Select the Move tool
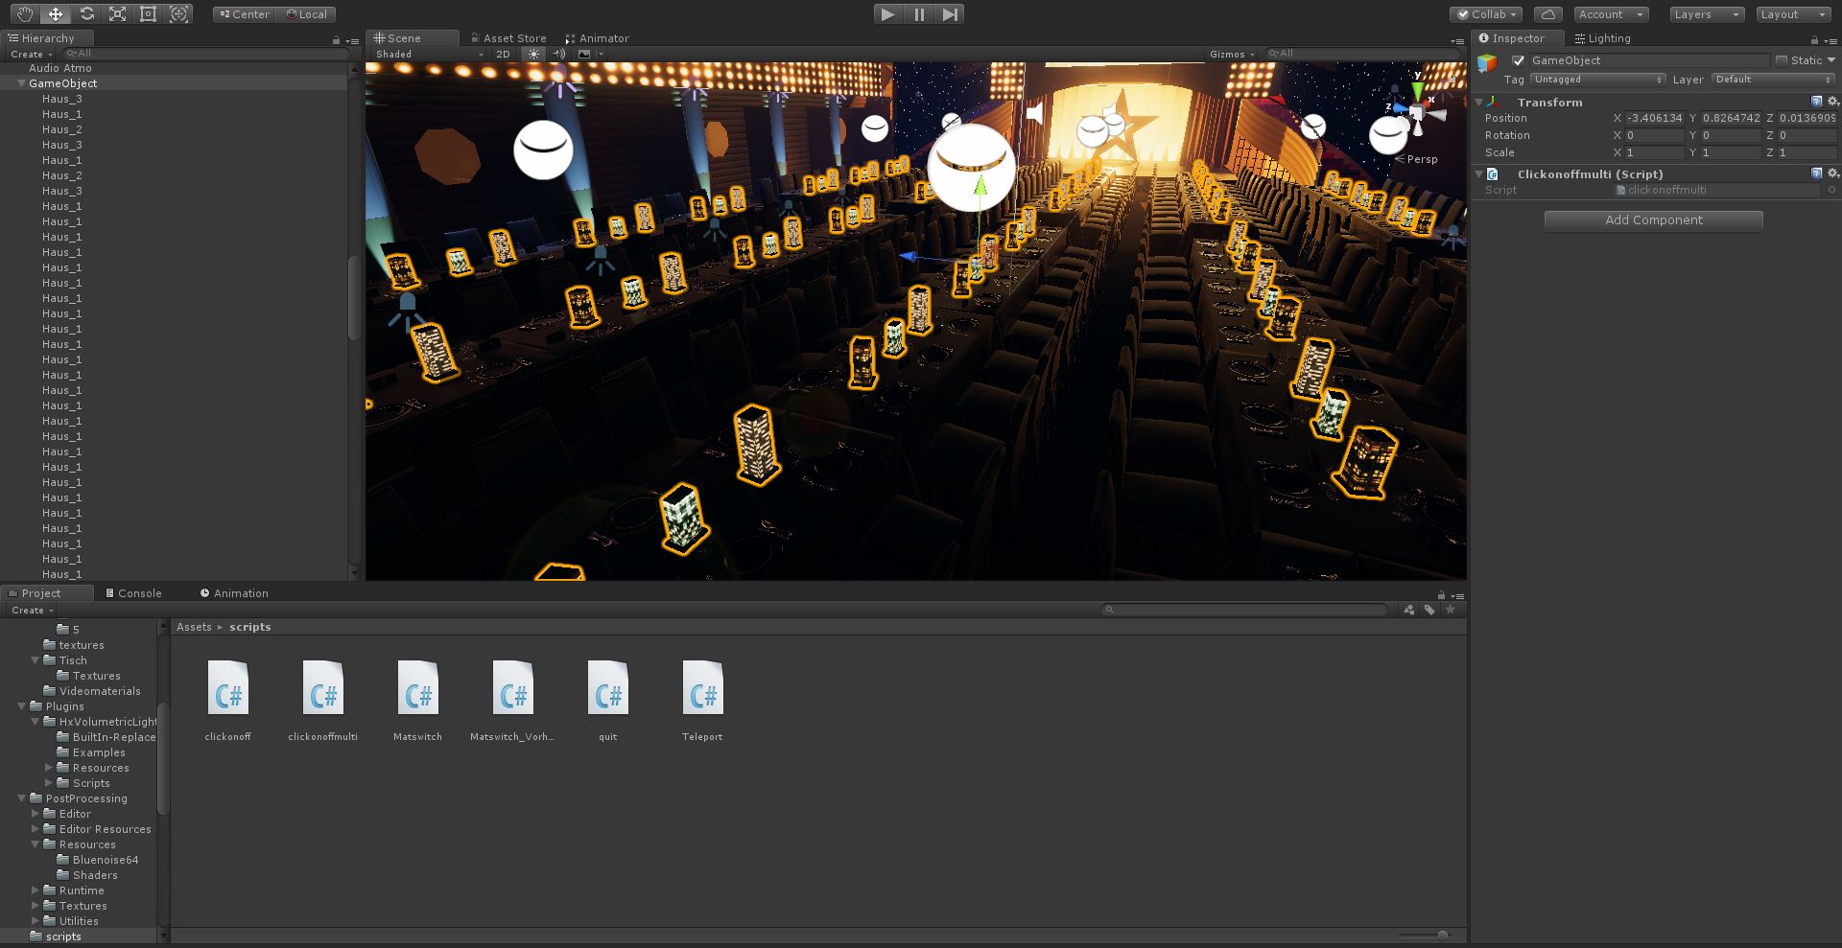The width and height of the screenshot is (1842, 948). click(56, 14)
